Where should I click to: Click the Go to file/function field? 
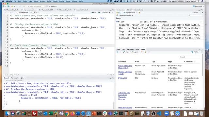[36, 6]
